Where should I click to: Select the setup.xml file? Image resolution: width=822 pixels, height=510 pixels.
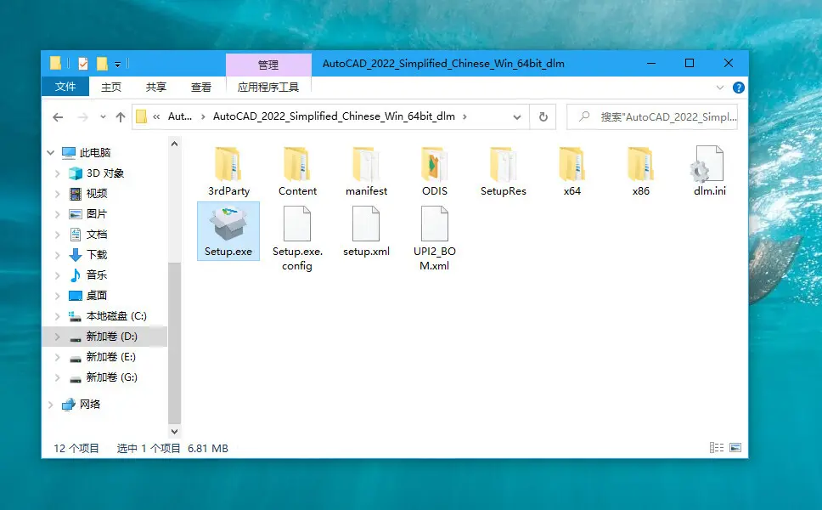366,231
